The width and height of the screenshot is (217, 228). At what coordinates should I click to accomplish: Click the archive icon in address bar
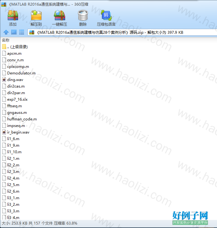32,32
